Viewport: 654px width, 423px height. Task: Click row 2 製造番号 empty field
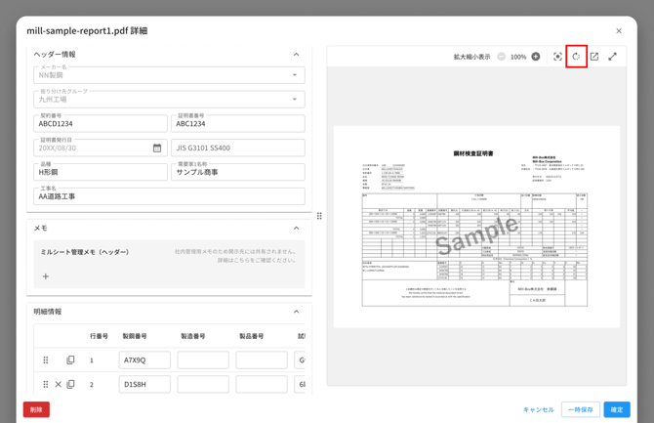click(x=203, y=384)
